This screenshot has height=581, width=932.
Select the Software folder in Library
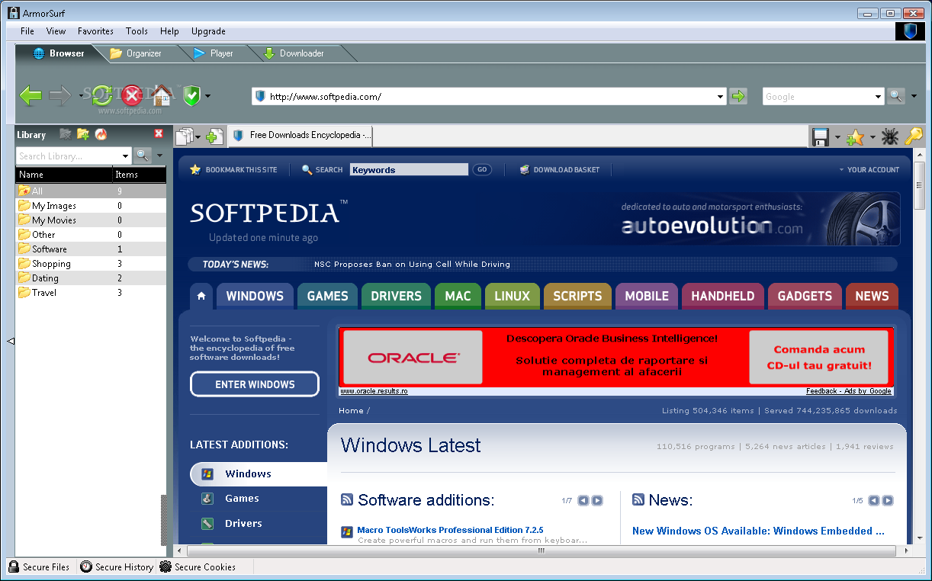point(91,249)
